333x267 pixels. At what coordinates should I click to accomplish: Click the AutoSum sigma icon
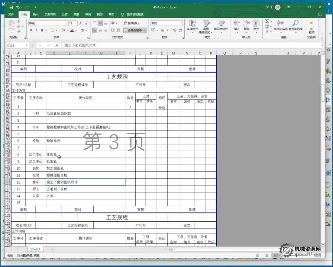[x=267, y=22]
